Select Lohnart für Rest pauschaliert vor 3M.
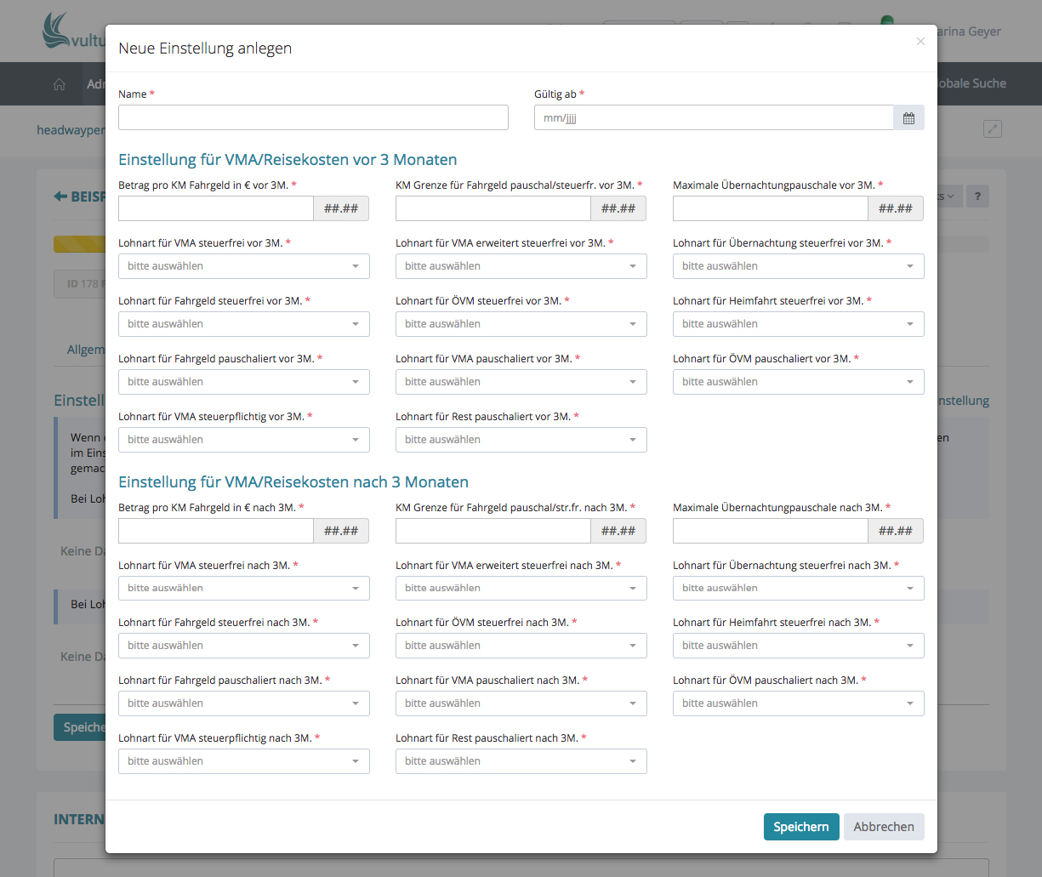Screen dimensions: 1042x877 pyautogui.click(x=521, y=440)
